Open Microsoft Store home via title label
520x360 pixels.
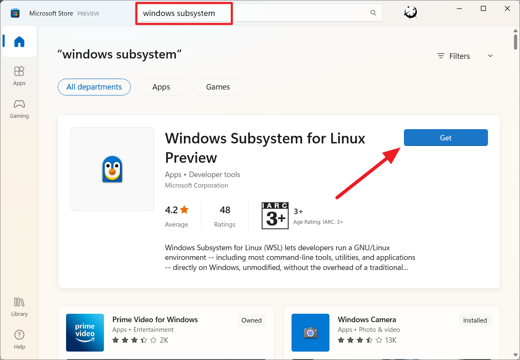(50, 13)
